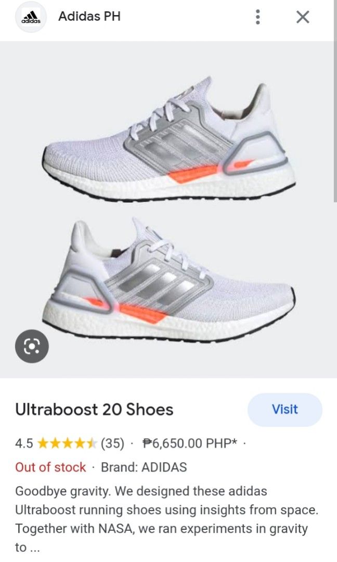Open Google Lens search icon on image
337x562 pixels.
point(32,346)
